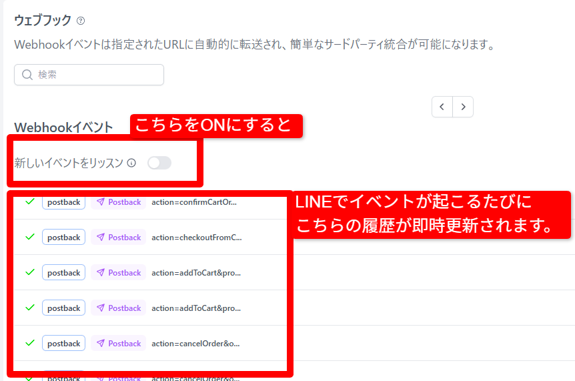This screenshot has height=381, width=575.
Task: Enable the 新しいイベントをリッスン toggle switch
Action: [159, 163]
